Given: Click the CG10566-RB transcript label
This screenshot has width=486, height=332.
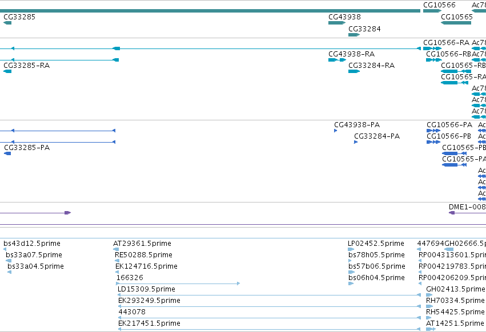Looking at the screenshot, I should [x=448, y=54].
